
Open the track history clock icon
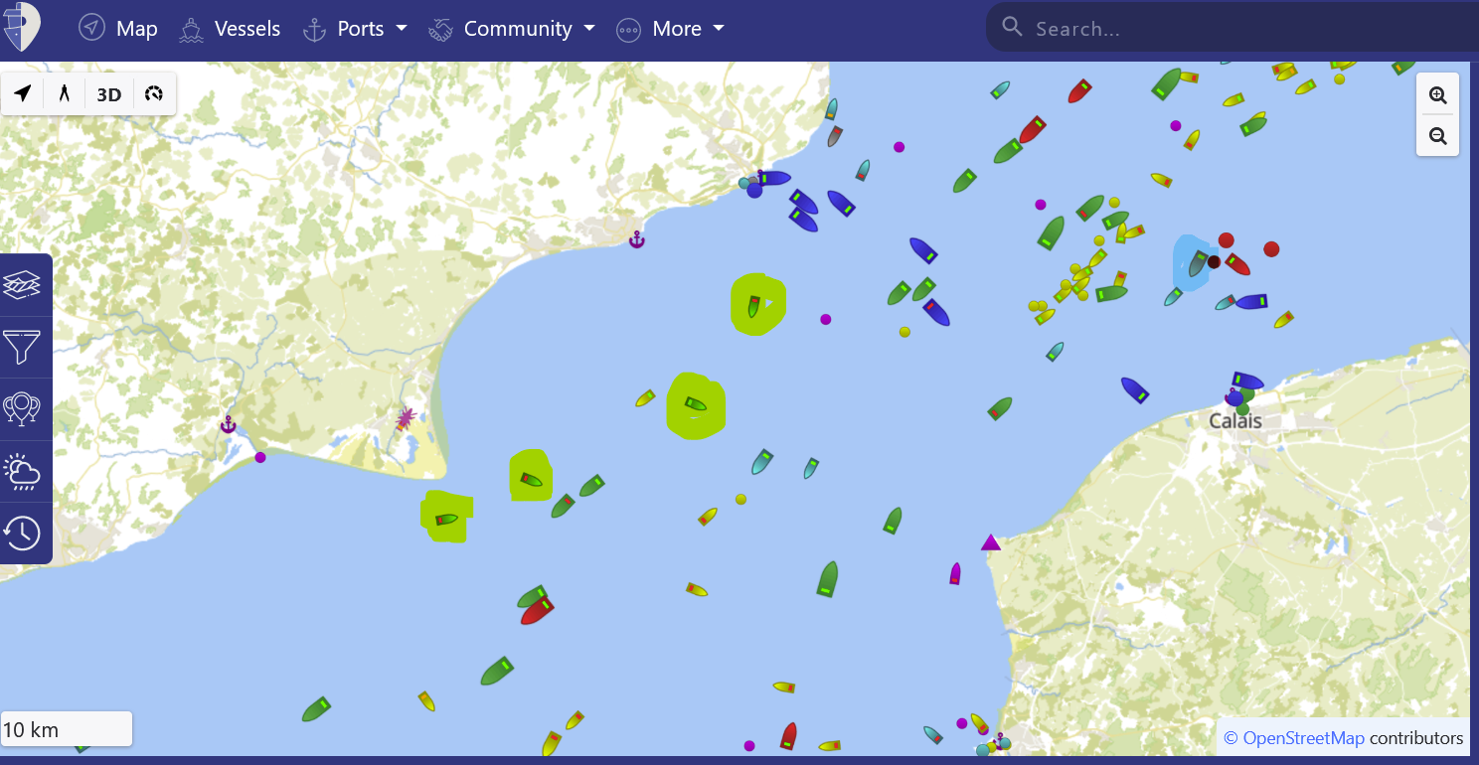(x=22, y=534)
